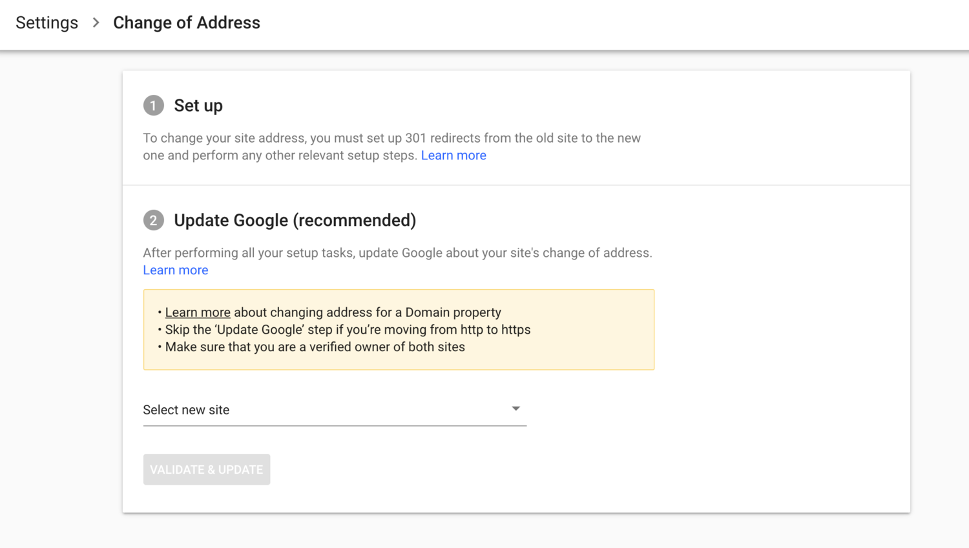
Task: Expand the site selection combo box
Action: coord(335,410)
